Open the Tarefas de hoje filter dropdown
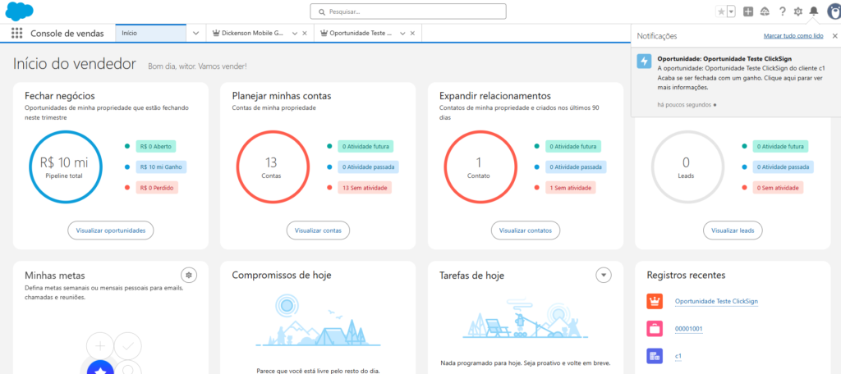Image resolution: width=841 pixels, height=374 pixels. coord(604,275)
